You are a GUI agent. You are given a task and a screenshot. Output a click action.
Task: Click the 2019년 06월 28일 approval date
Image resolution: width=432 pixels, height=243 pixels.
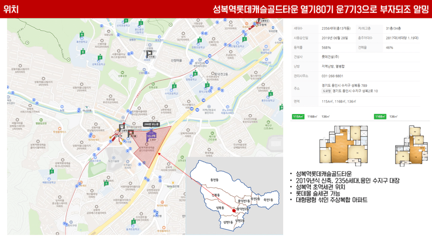point(335,38)
